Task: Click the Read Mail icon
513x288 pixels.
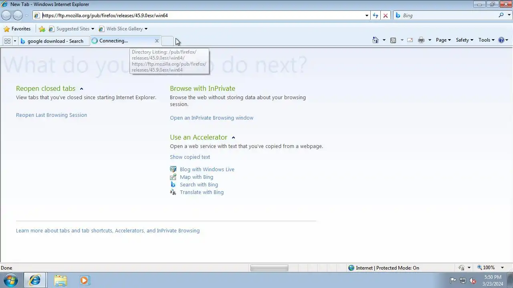Action: (410, 40)
